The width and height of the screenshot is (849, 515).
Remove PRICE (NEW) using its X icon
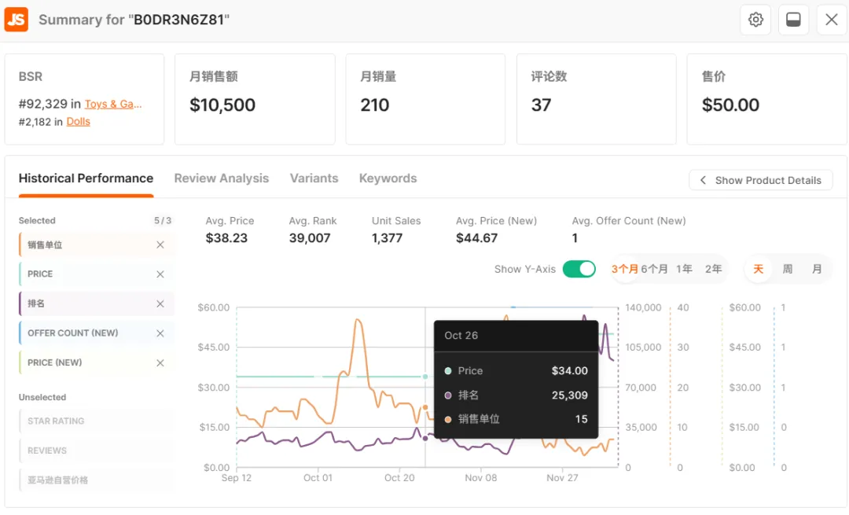pos(160,362)
